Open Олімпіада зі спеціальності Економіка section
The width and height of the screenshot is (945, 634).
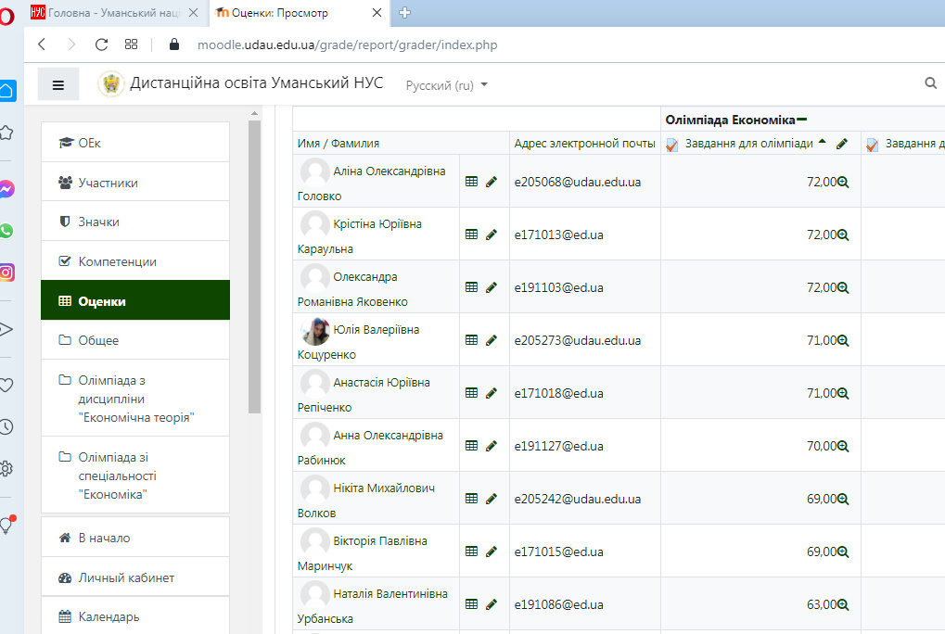pyautogui.click(x=135, y=475)
